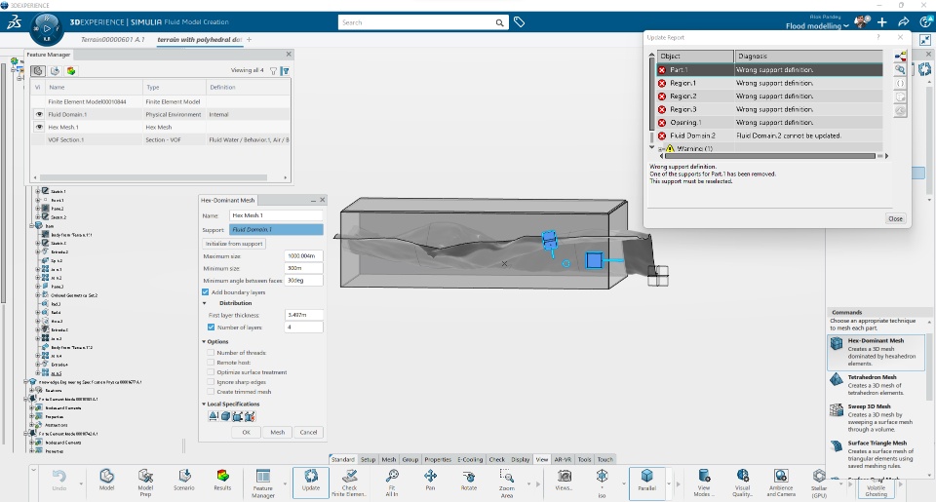Viewport: 936px width, 502px height.
Task: Switch to the Setup tab
Action: click(x=368, y=459)
